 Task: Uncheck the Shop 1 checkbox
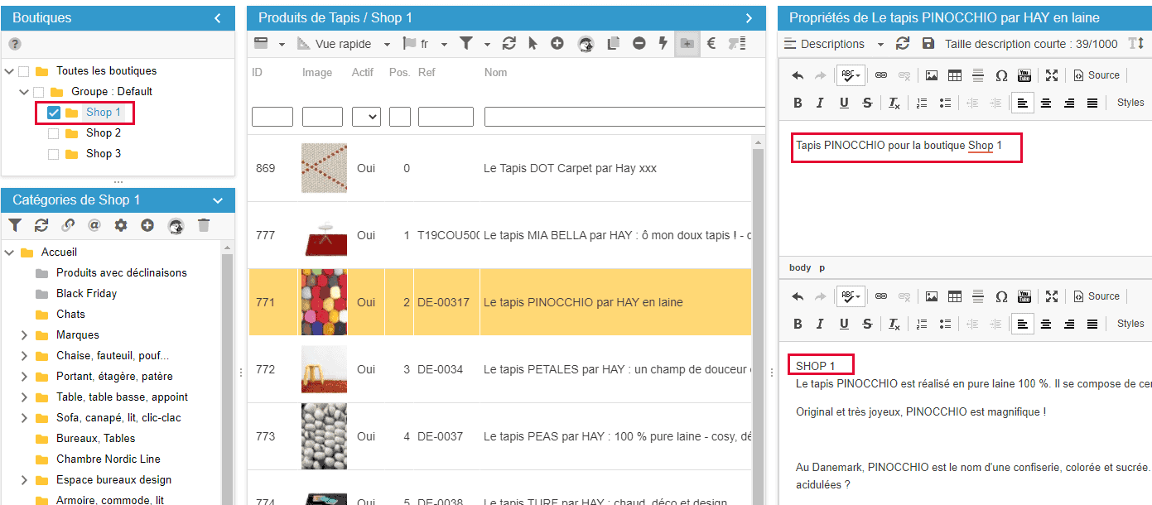[x=54, y=113]
